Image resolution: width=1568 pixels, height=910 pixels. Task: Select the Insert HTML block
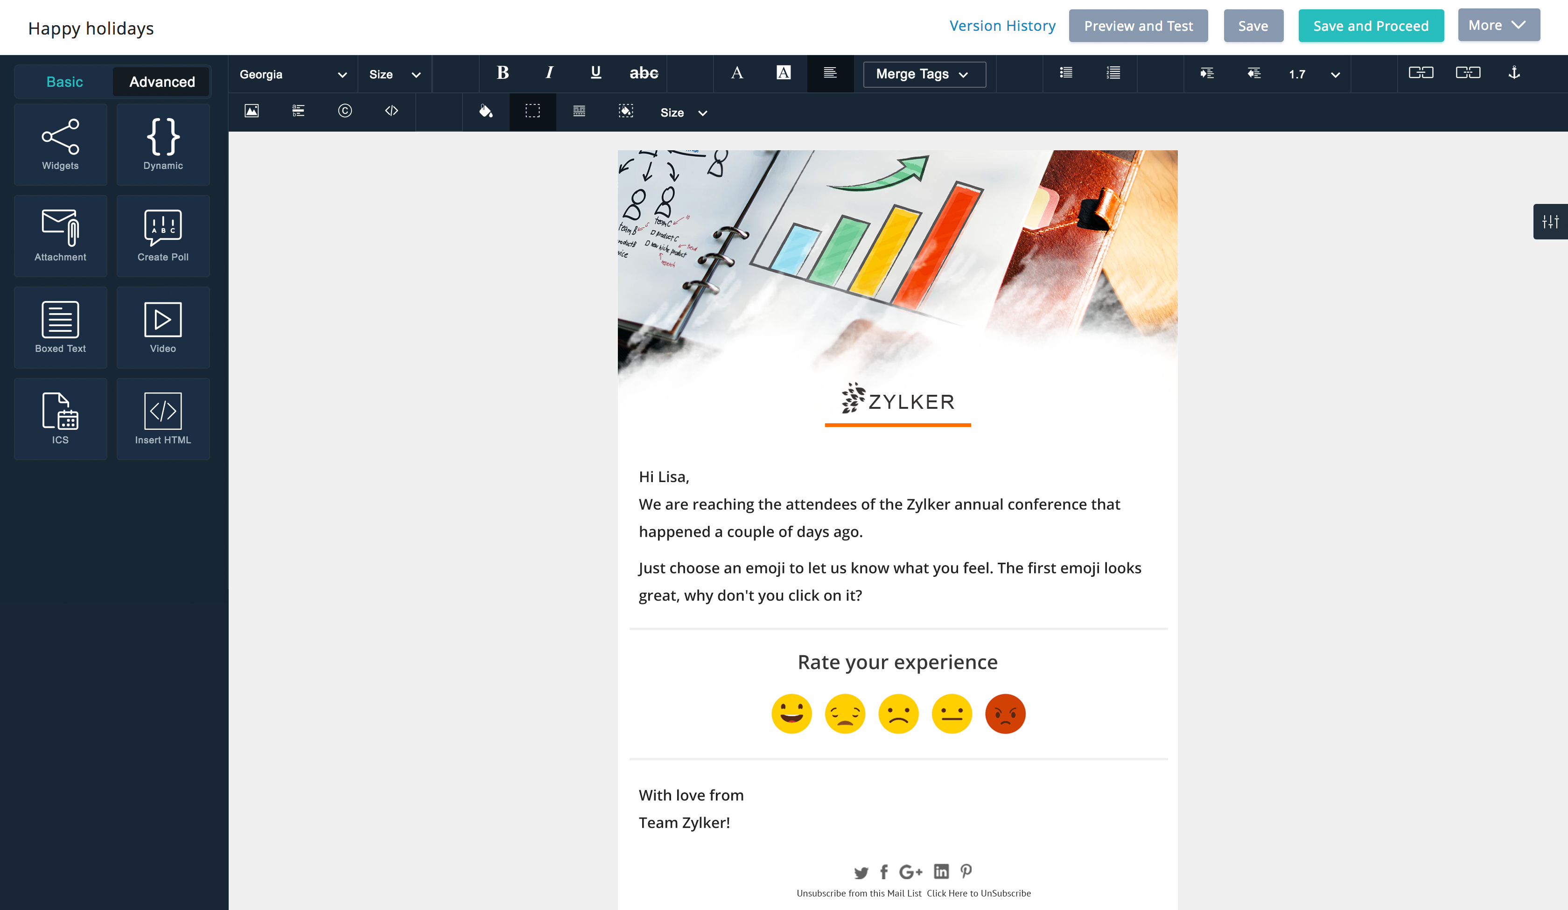[163, 419]
